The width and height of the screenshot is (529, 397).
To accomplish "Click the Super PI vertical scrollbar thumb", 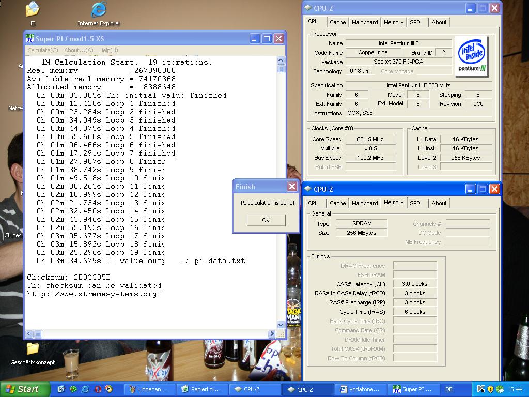I will click(281, 69).
